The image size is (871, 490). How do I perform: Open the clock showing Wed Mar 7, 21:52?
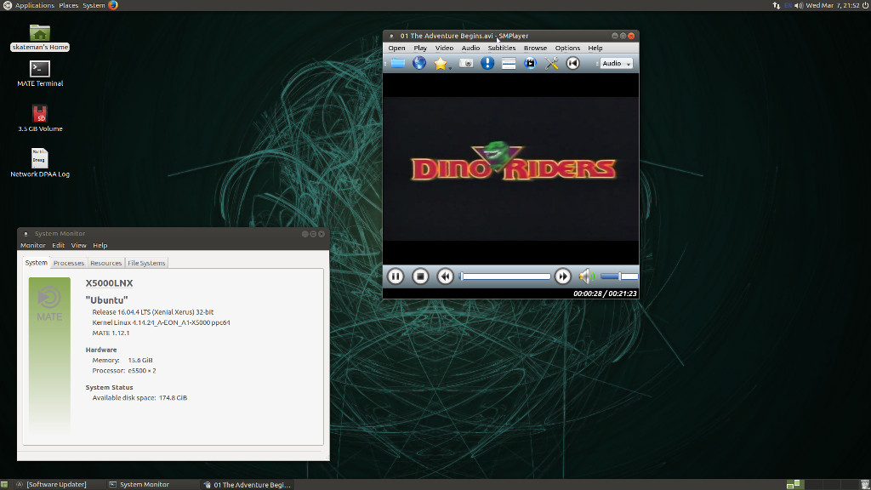833,5
